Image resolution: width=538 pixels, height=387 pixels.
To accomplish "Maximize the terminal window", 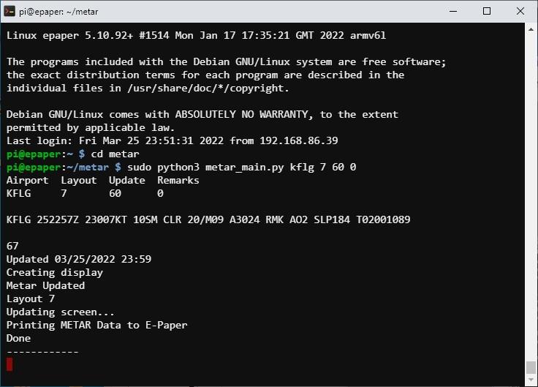I will [x=487, y=11].
